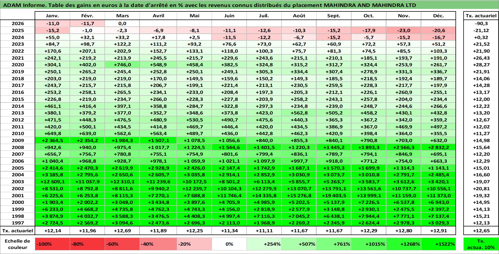This screenshot has height=254, width=499.
Task: Click the top-right Tx. actuariel column header
Action: (481, 16)
